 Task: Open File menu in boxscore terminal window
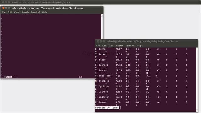coord(98,46)
